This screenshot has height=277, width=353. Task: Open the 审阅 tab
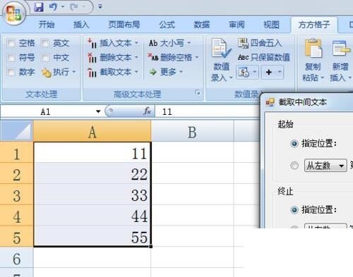237,25
